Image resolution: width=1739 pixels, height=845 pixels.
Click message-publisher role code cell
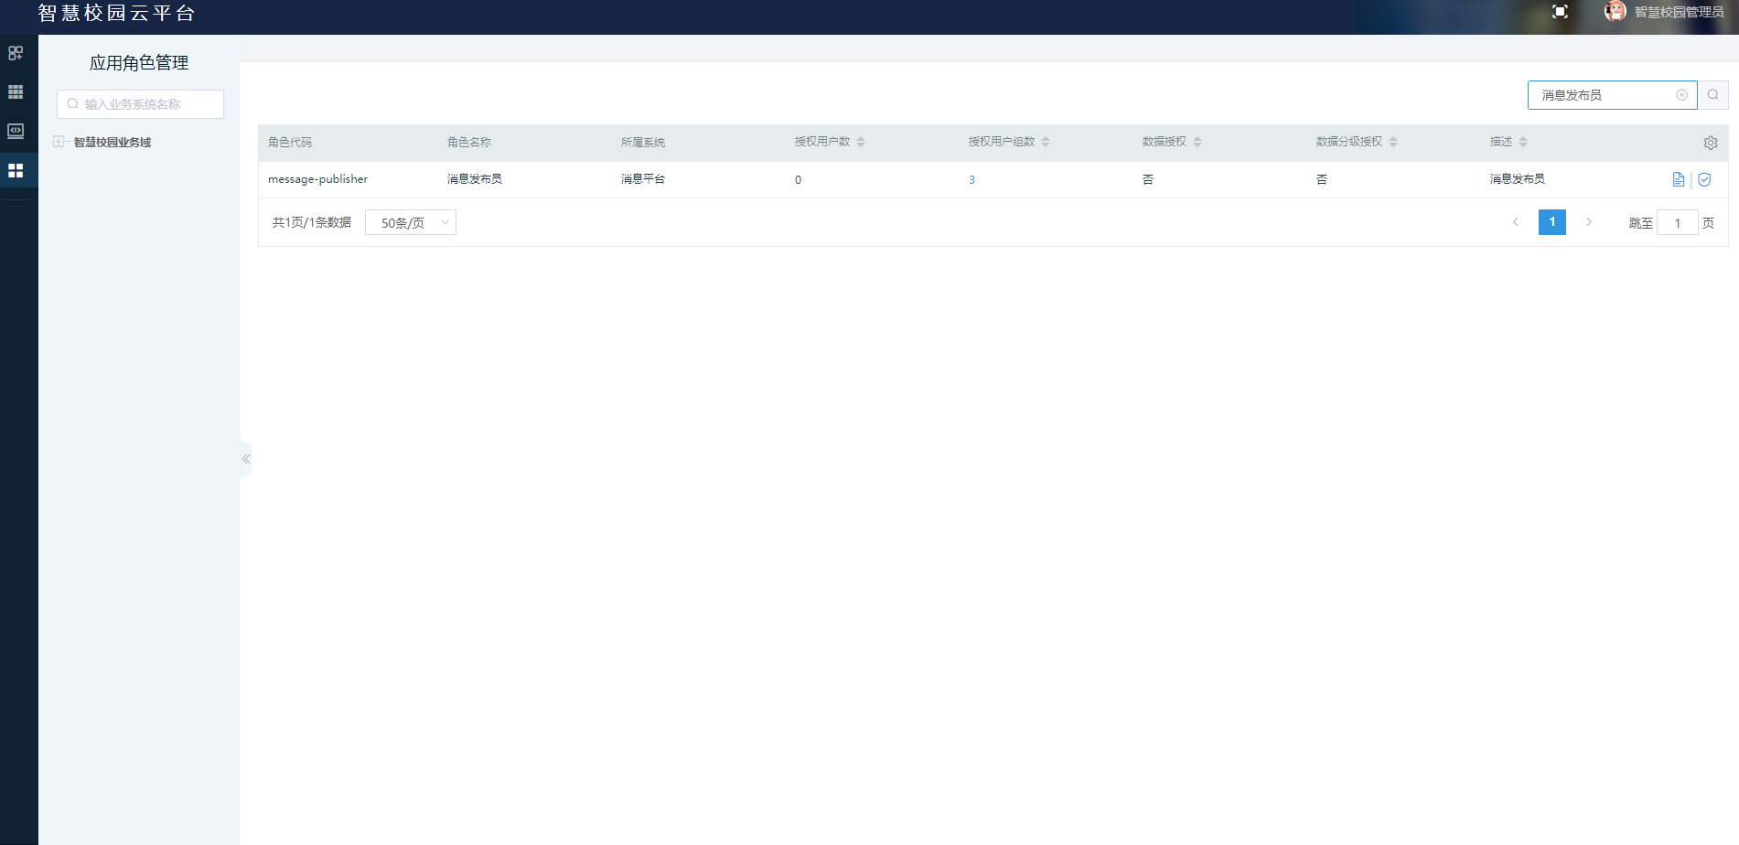click(317, 179)
